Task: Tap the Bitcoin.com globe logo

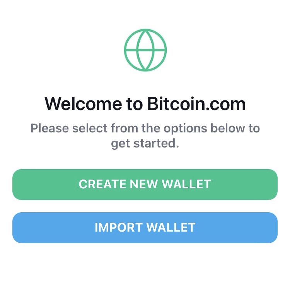Action: coord(145,50)
